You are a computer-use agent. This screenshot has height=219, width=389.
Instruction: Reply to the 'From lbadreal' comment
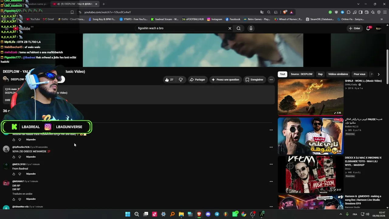point(31,174)
